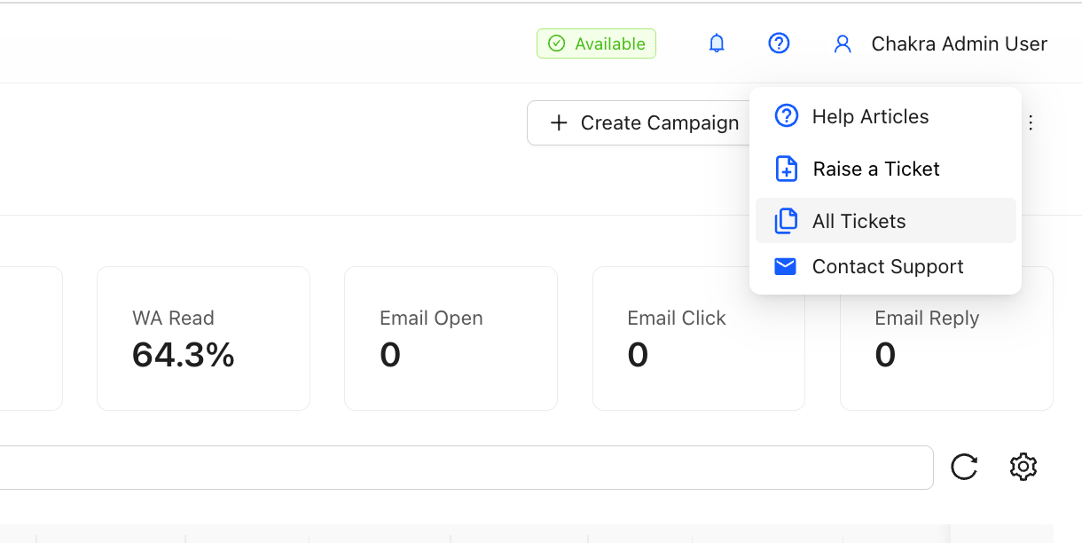Select the Email Open stat card
The width and height of the screenshot is (1082, 543).
coord(451,338)
